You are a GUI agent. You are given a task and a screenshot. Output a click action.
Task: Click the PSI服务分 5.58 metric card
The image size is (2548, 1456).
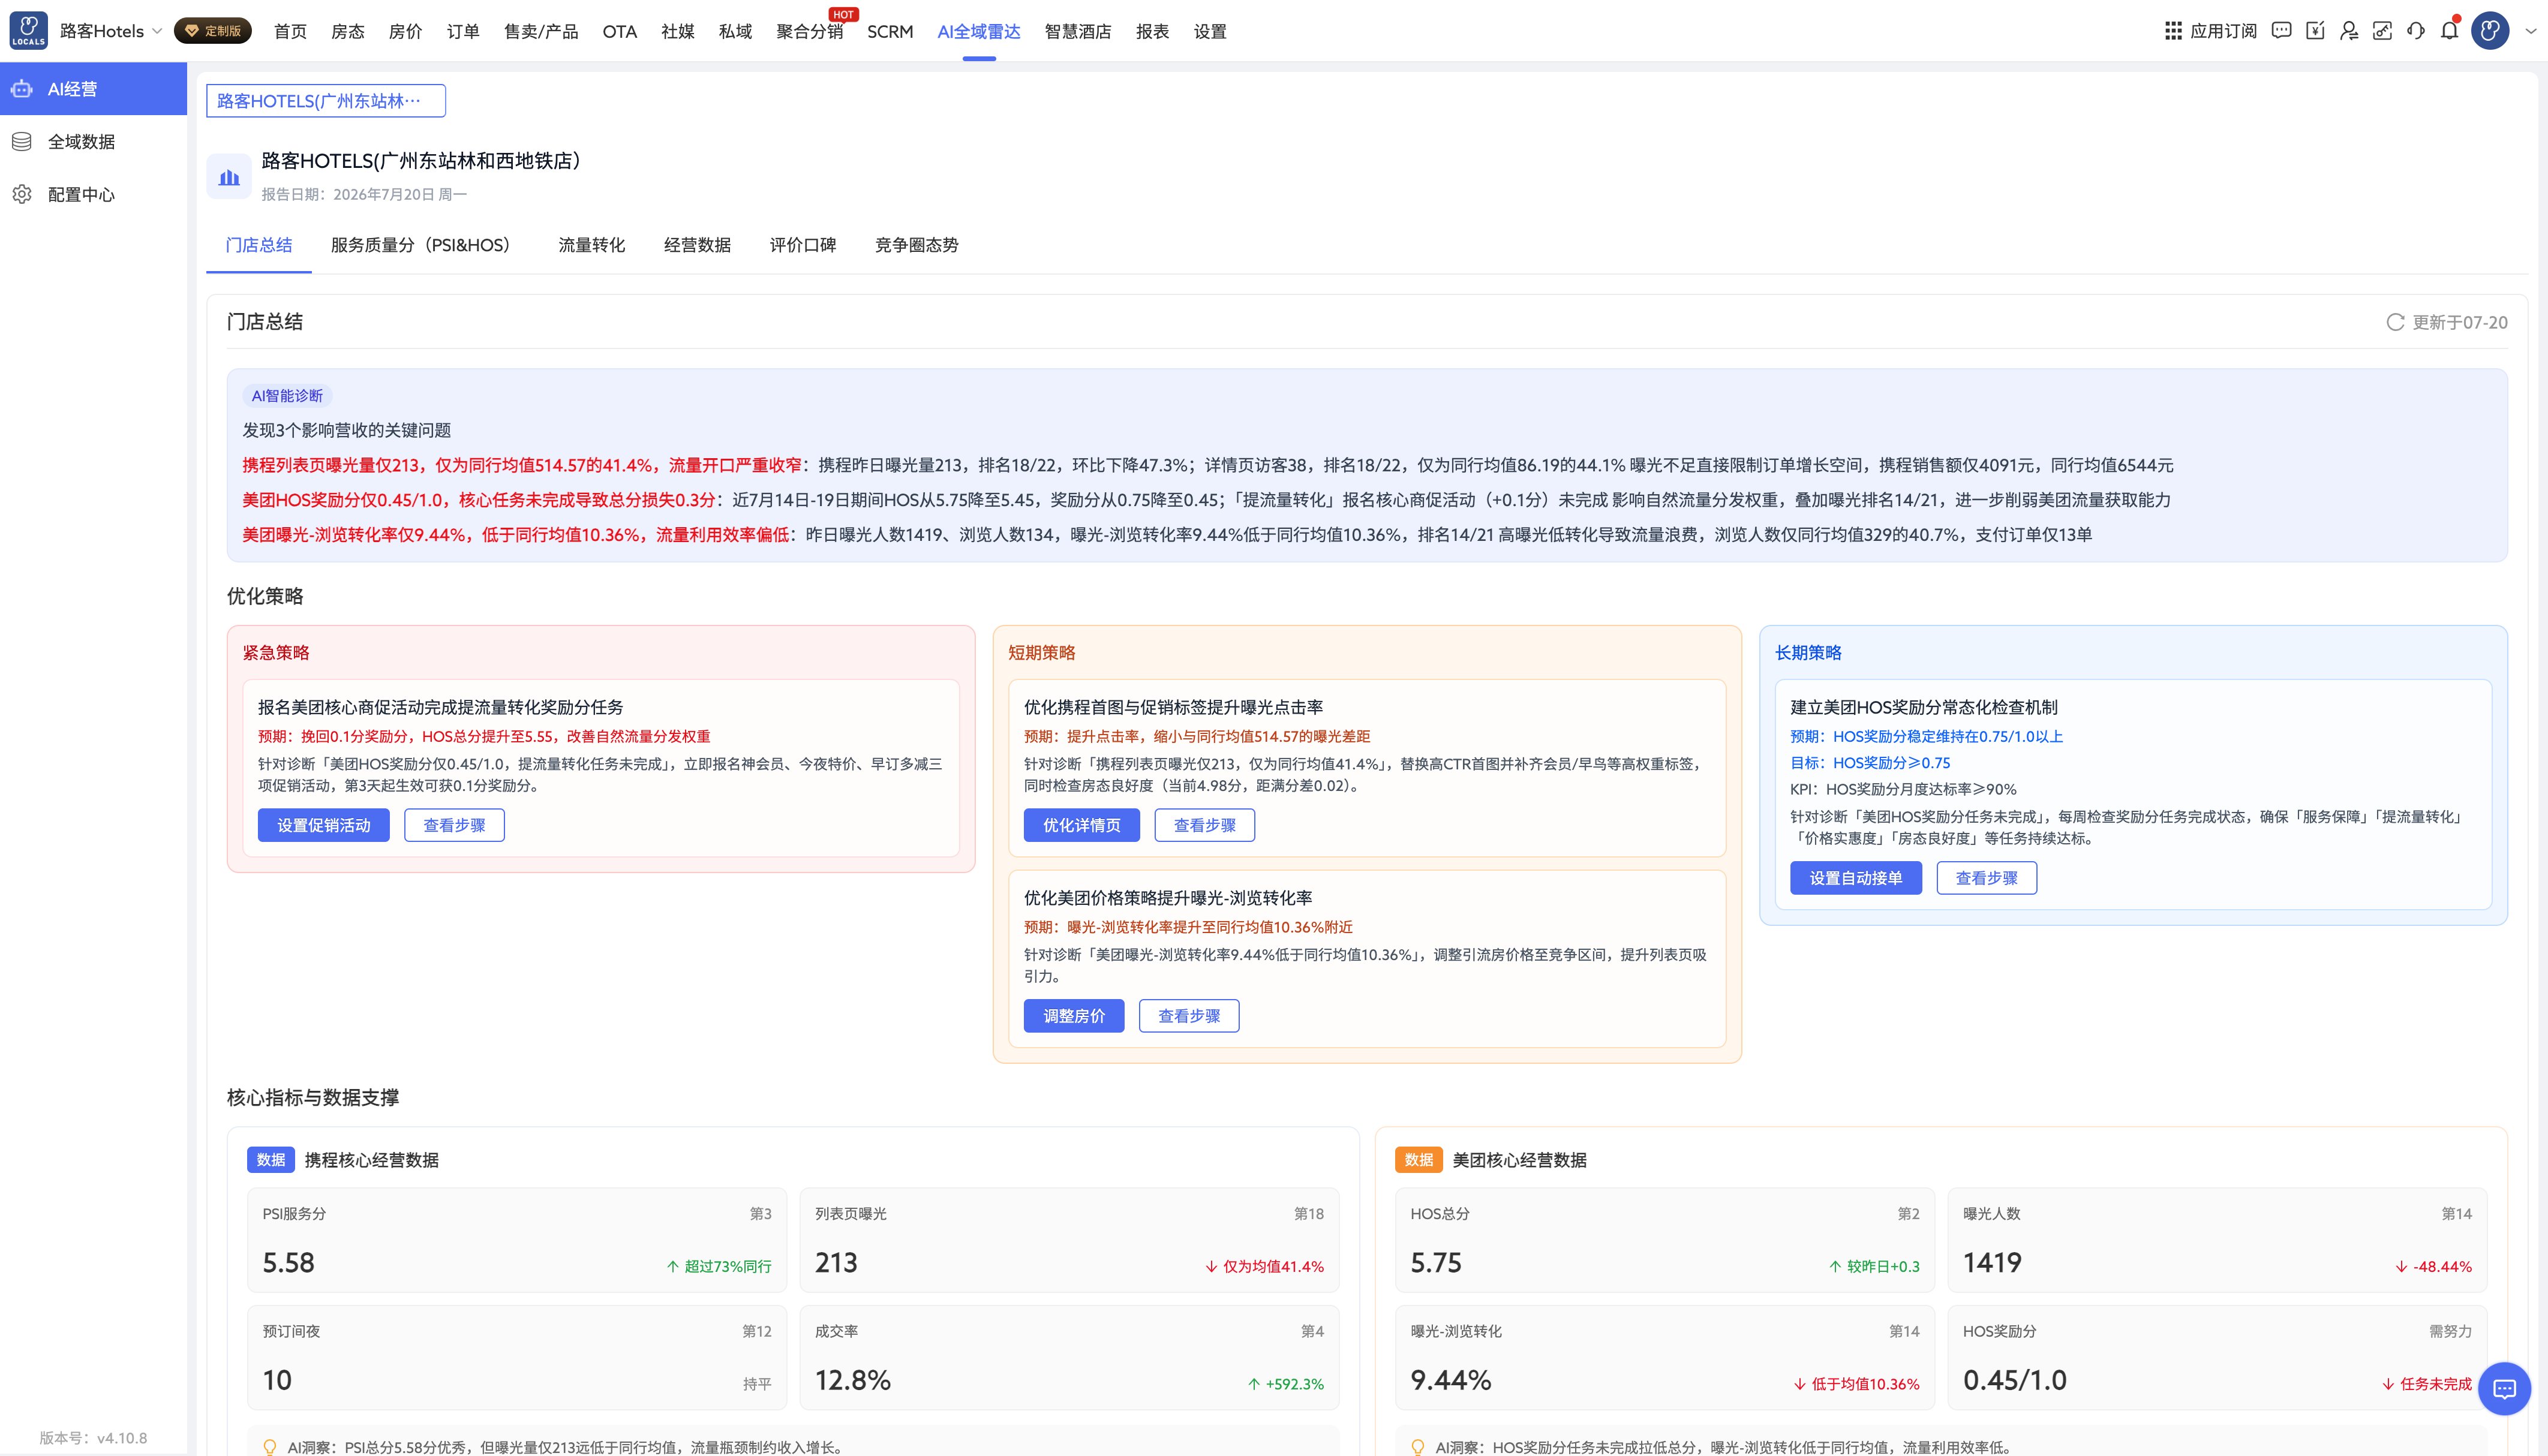click(x=517, y=1240)
